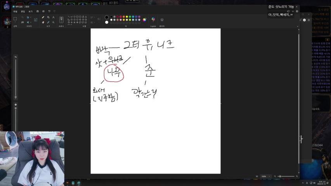The height and width of the screenshot is (186, 331).
Task: Choose the purple palette color
Action: point(139,17)
